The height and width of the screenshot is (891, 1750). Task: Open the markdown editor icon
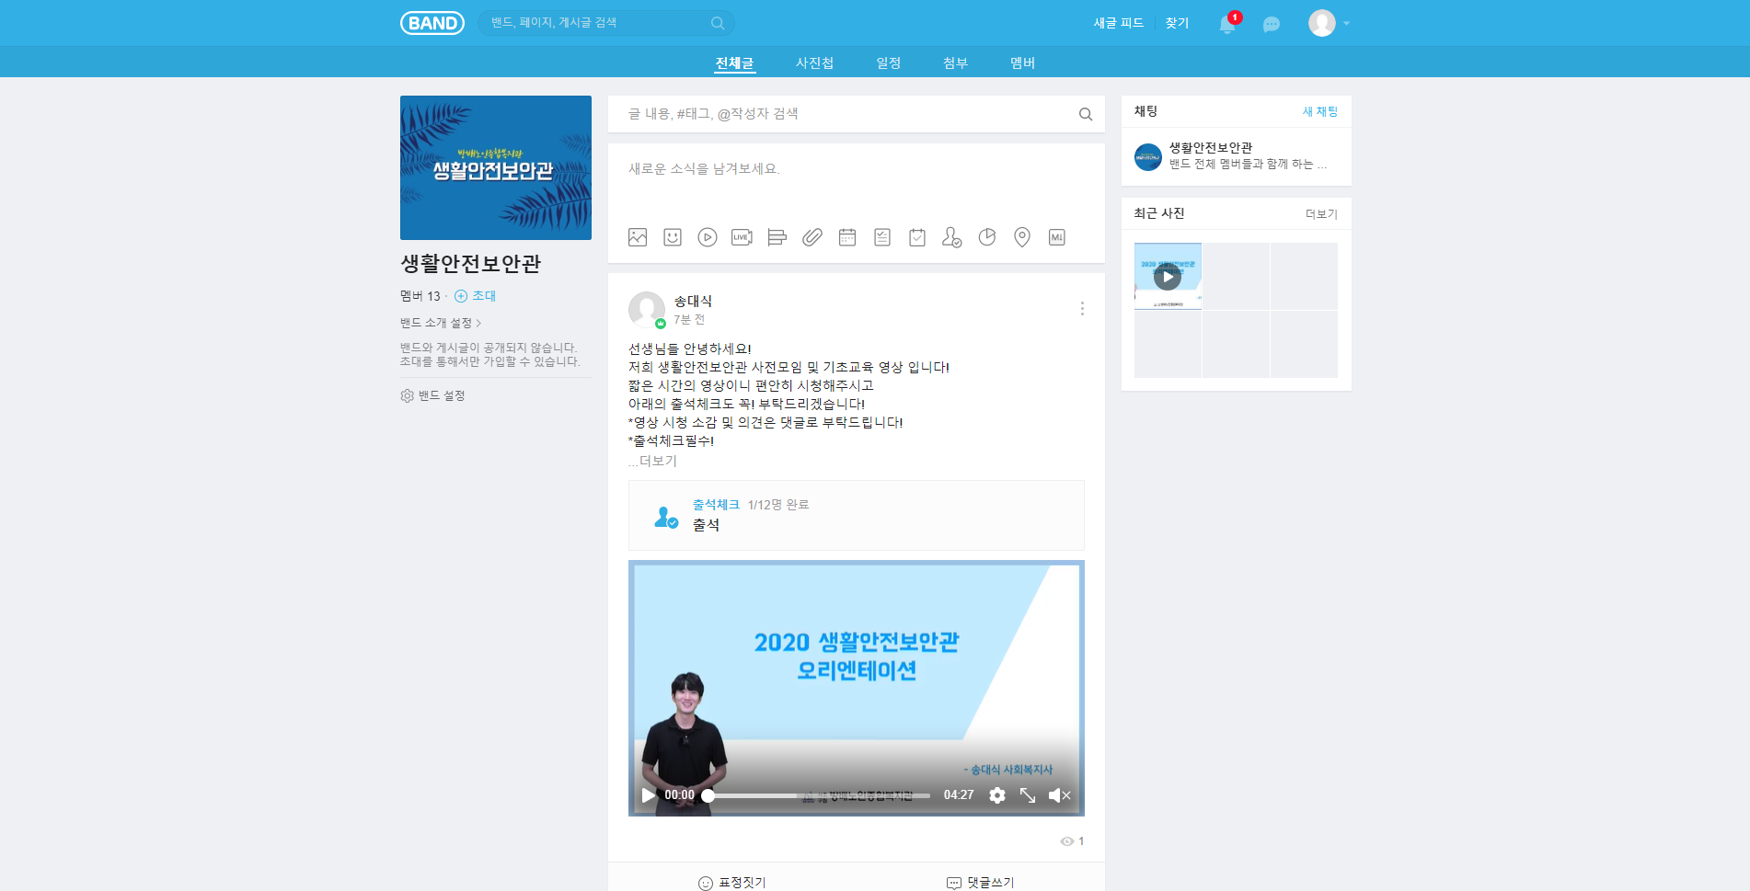[1057, 237]
